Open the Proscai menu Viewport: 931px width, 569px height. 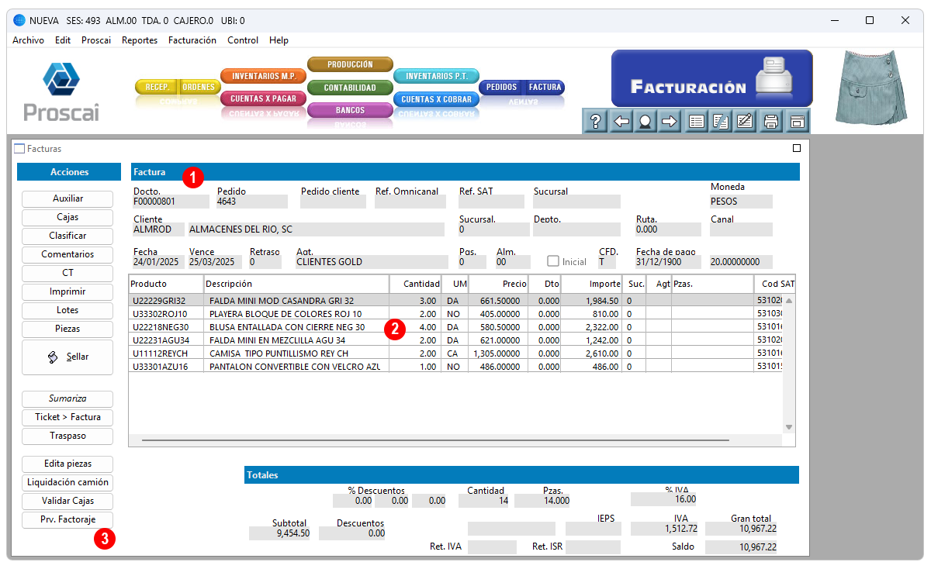pyautogui.click(x=96, y=40)
